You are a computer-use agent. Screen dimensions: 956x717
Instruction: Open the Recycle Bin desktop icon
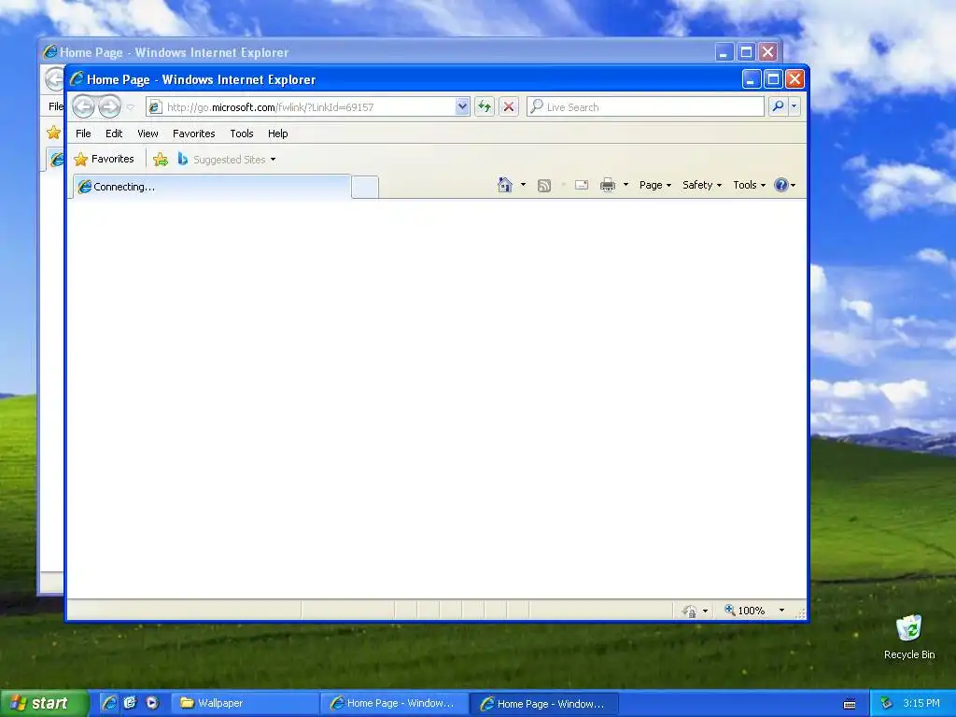[909, 637]
